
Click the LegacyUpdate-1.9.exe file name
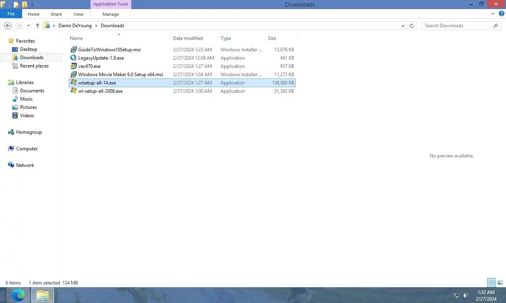click(x=101, y=58)
